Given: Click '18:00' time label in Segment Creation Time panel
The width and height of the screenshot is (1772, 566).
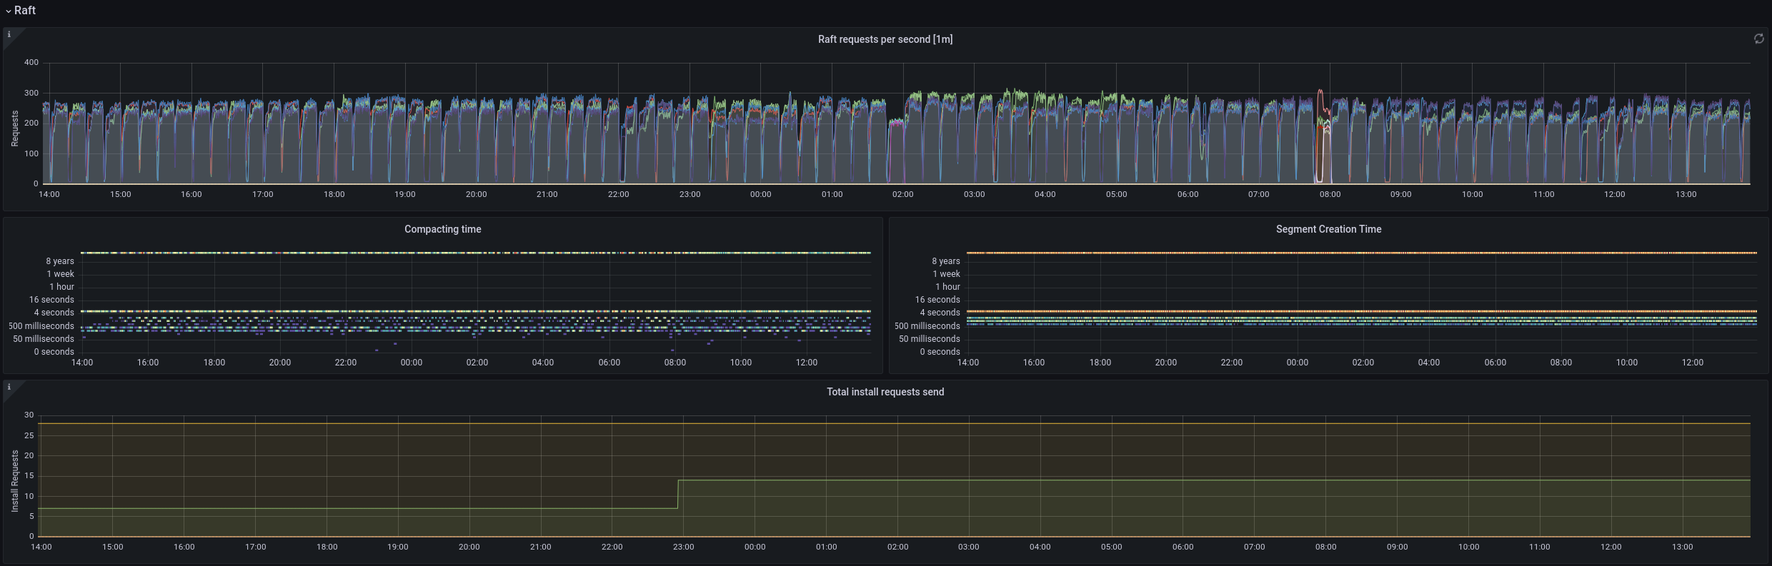Looking at the screenshot, I should [1100, 363].
